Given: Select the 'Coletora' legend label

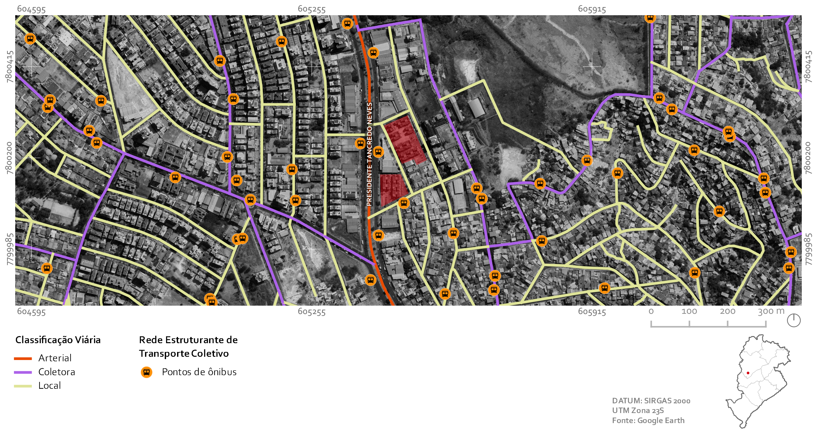Looking at the screenshot, I should 57,372.
